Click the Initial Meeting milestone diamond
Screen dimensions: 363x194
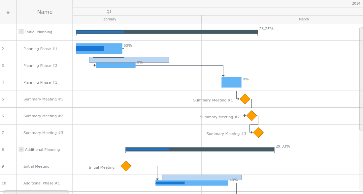pyautogui.click(x=126, y=166)
